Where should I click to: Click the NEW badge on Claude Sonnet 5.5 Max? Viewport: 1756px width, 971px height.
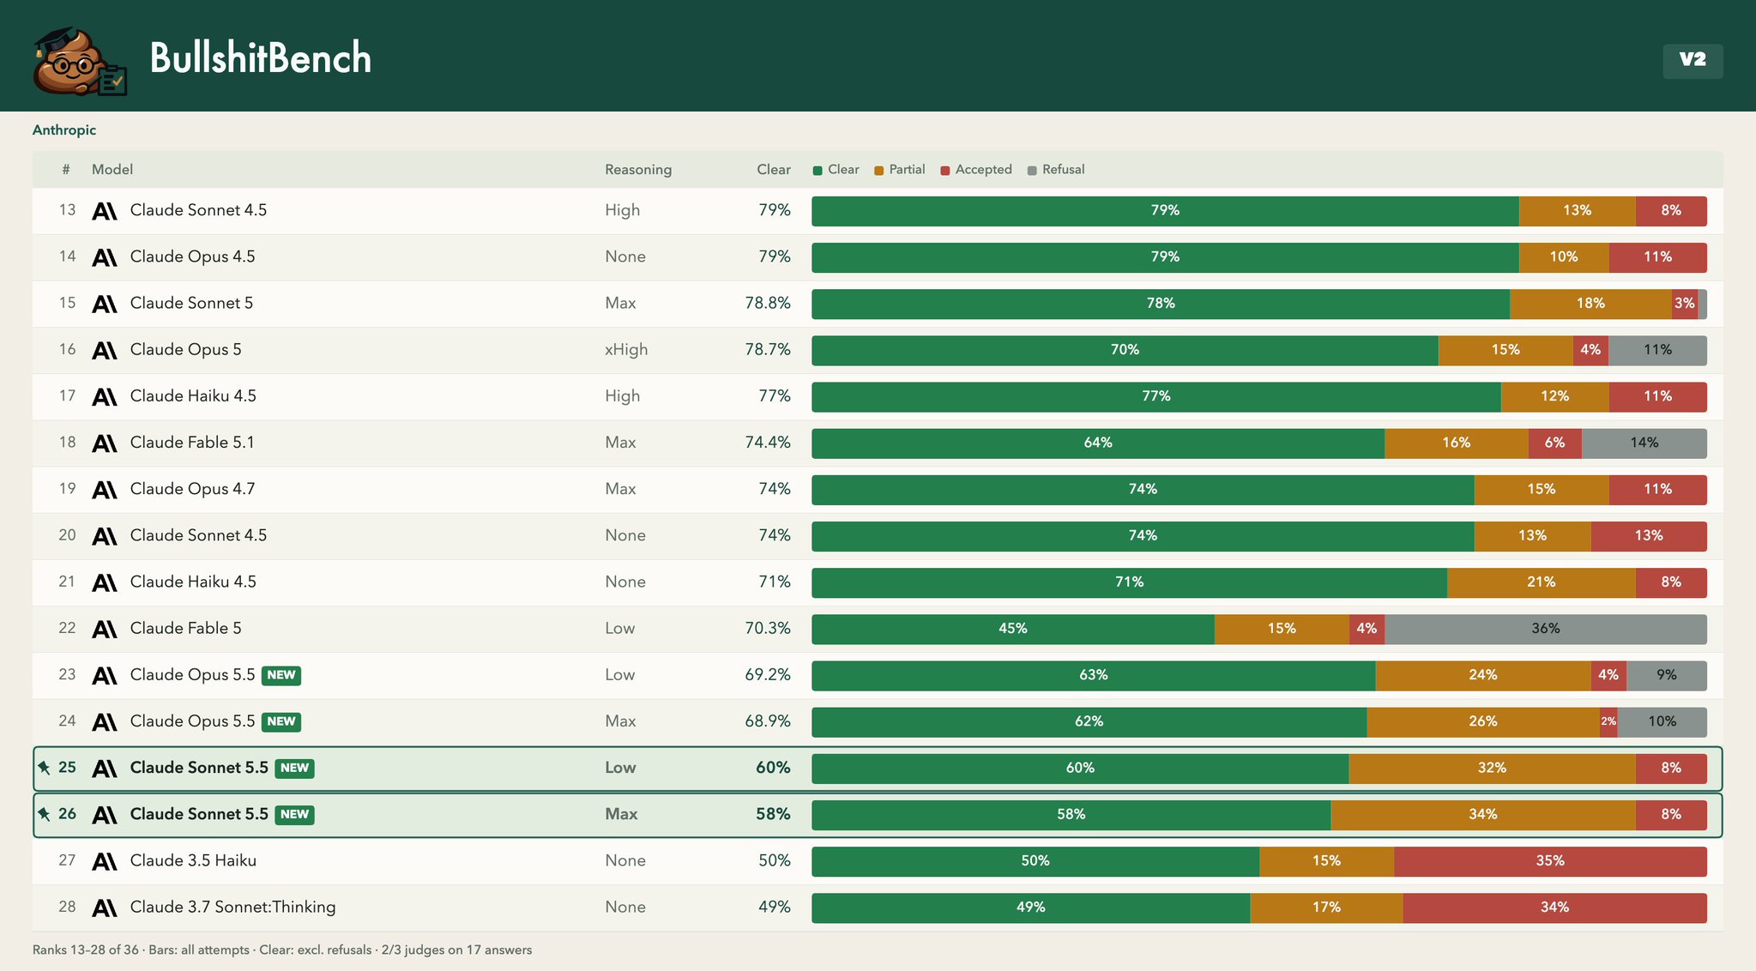click(294, 814)
